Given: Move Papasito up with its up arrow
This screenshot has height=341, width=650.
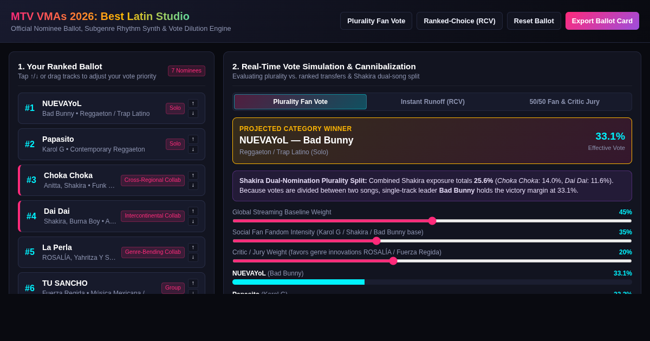Looking at the screenshot, I should (193, 139).
